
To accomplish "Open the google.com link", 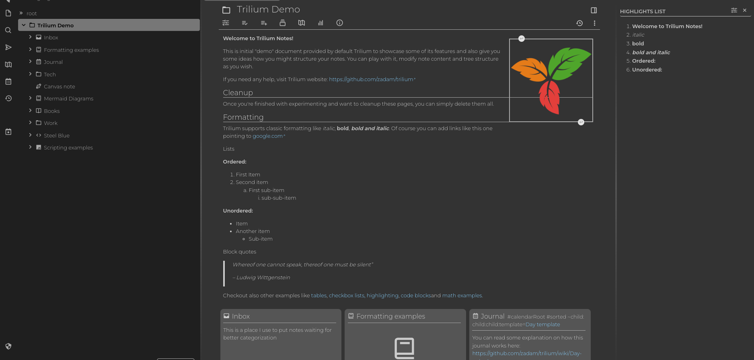I will pos(269,136).
